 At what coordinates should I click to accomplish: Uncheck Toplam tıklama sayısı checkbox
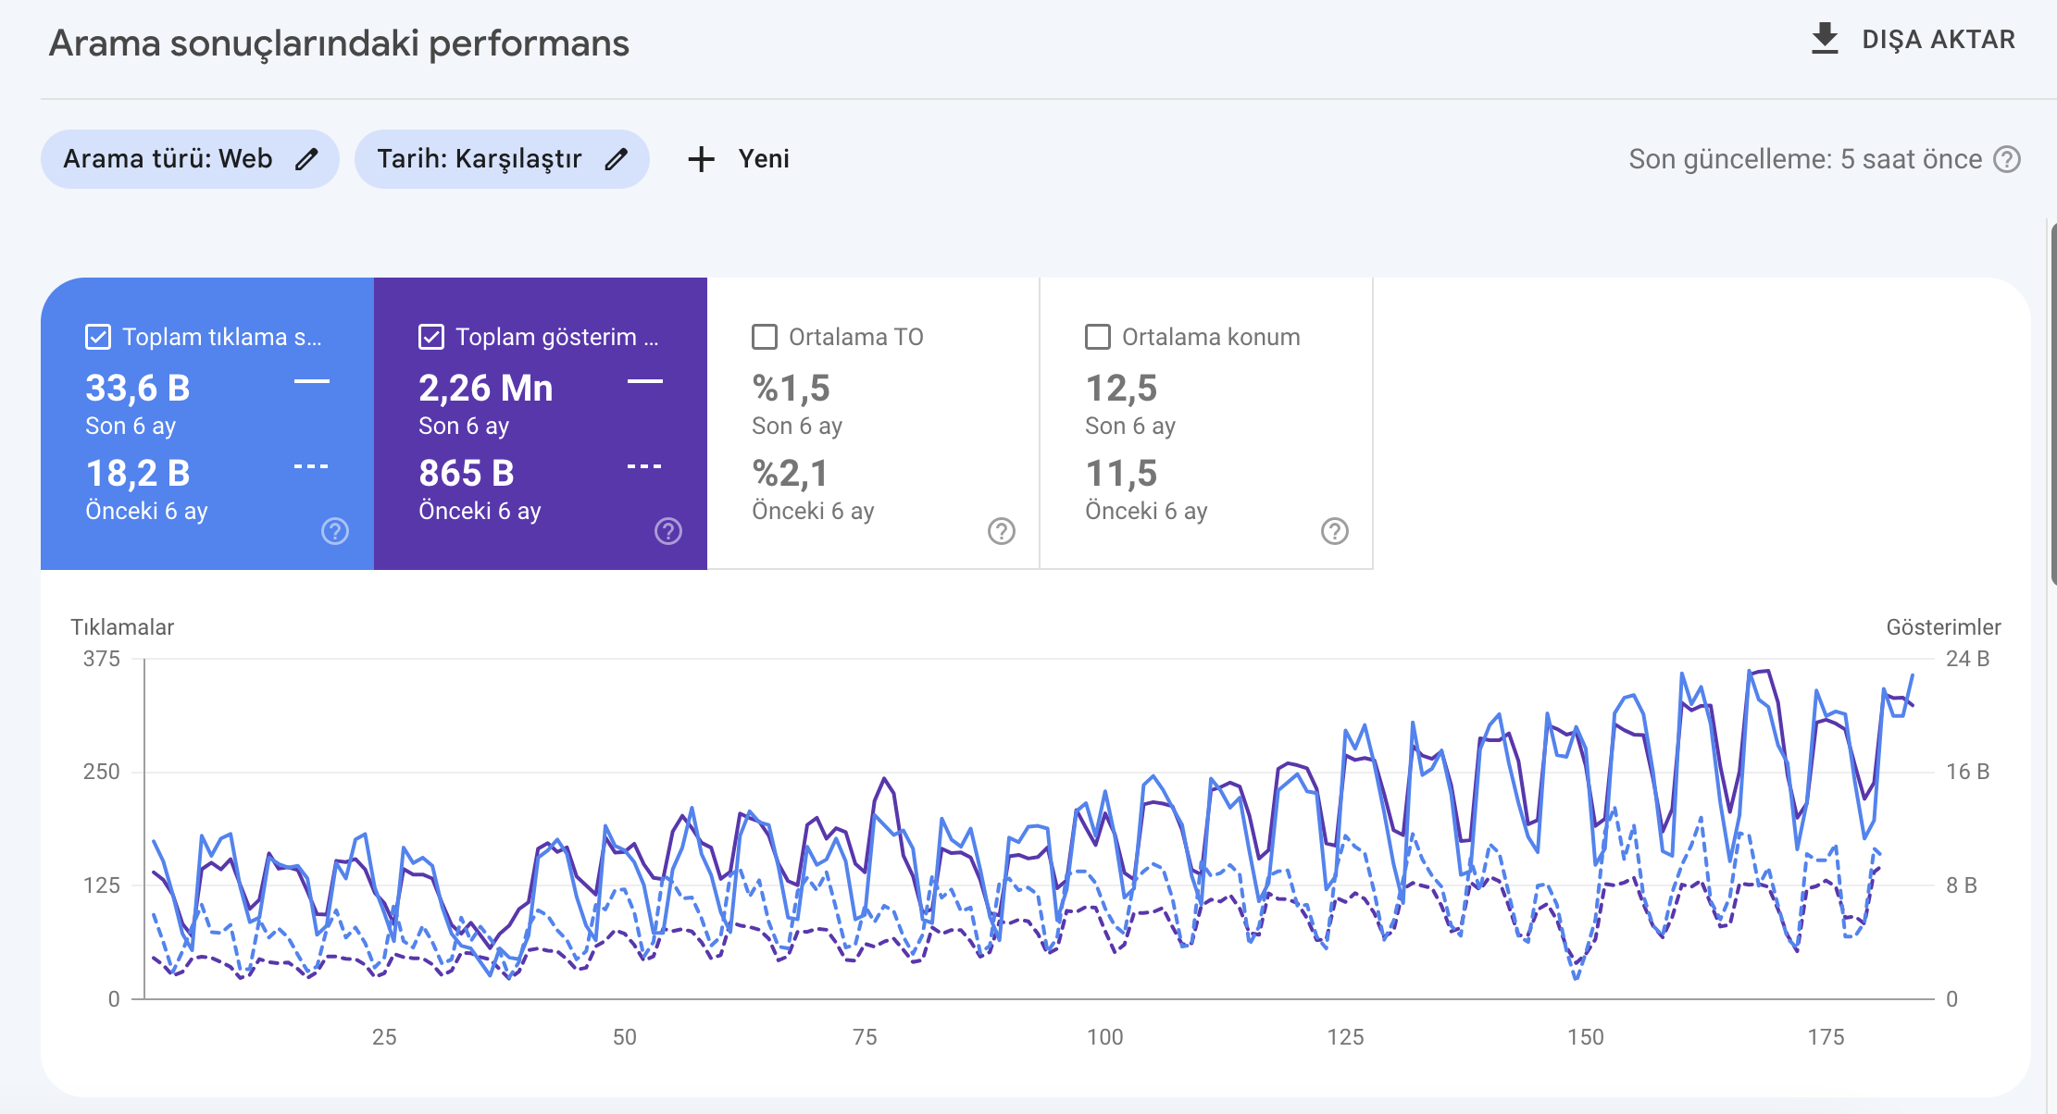(98, 337)
